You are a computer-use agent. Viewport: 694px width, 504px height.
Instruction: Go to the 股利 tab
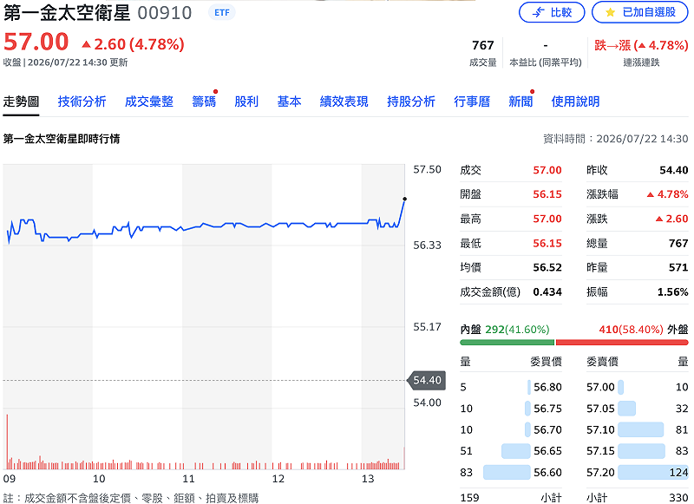point(246,101)
